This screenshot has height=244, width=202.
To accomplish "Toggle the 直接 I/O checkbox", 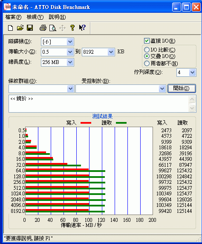I will [147, 41].
